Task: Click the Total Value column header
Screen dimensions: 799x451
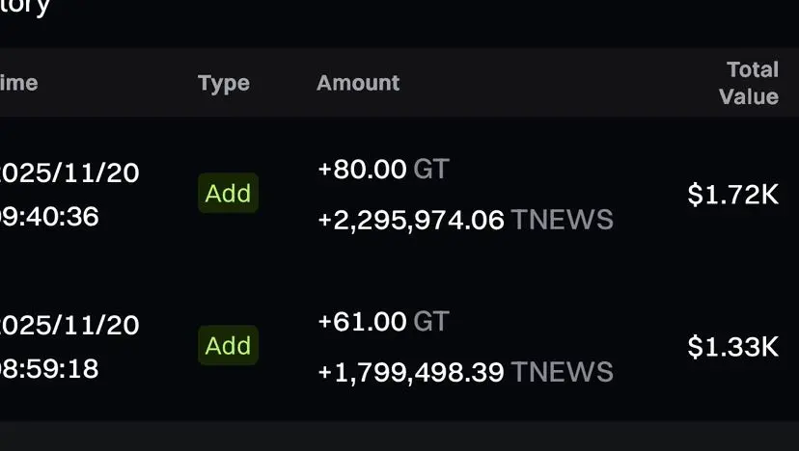Action: click(750, 83)
